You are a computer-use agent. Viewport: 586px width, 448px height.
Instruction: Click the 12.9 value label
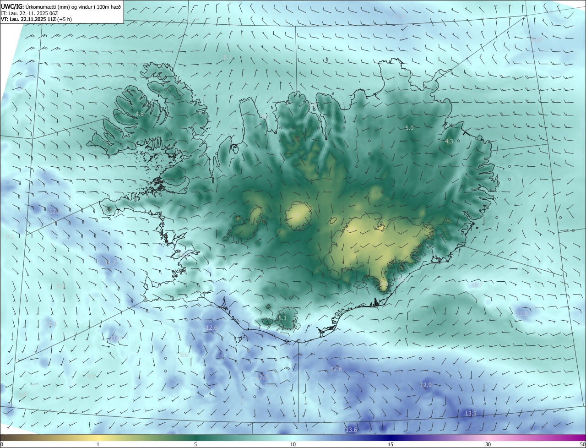pyautogui.click(x=426, y=385)
